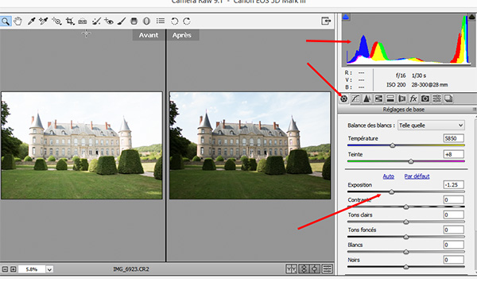The height and width of the screenshot is (286, 477).
Task: Click the Contraste value field
Action: 454,199
